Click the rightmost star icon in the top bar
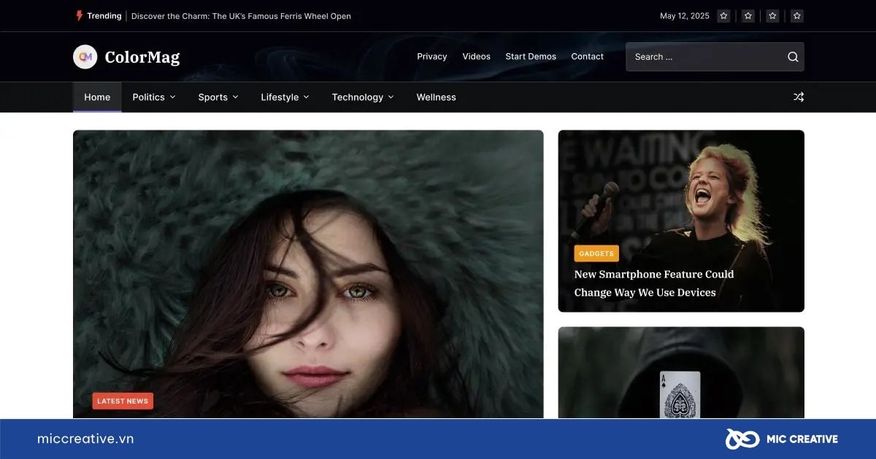Screen dimensions: 876x459 (797, 16)
